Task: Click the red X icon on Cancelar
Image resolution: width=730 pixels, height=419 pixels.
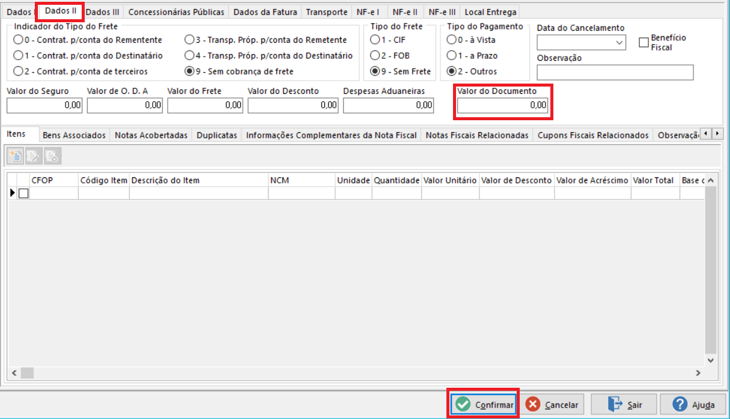Action: (x=532, y=405)
